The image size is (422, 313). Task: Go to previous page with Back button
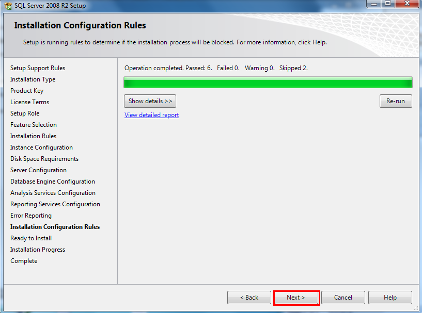tap(249, 298)
